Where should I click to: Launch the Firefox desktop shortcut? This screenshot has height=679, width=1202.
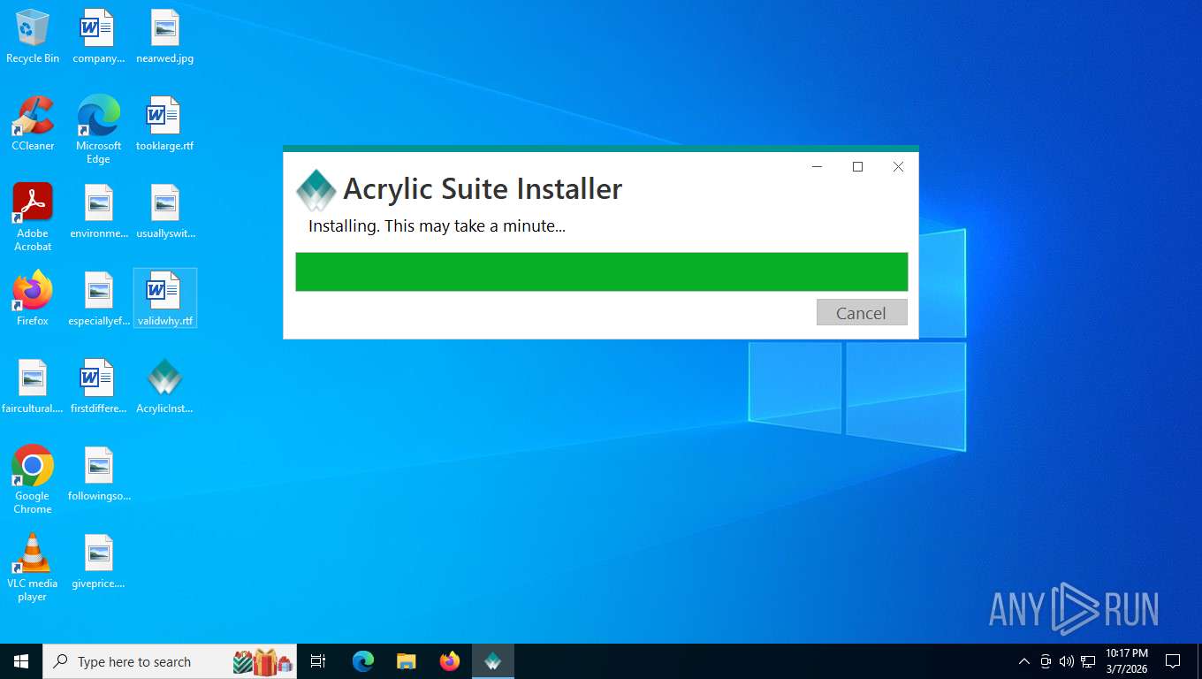click(x=33, y=299)
